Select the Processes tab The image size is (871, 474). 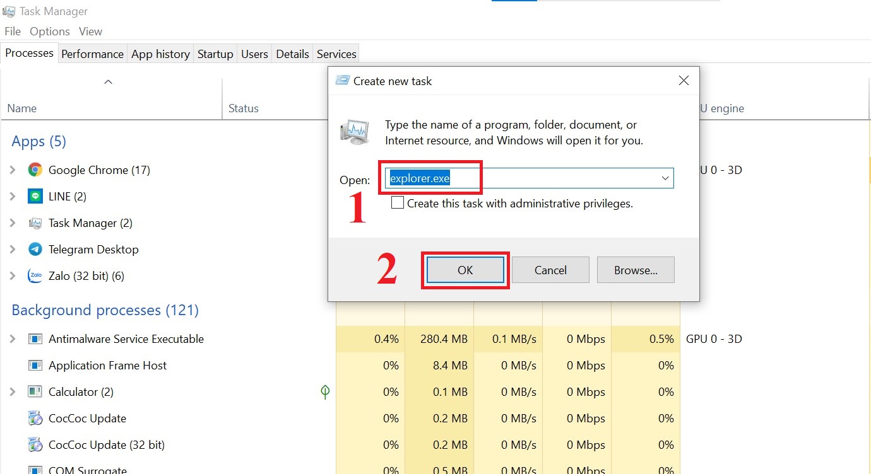click(29, 53)
